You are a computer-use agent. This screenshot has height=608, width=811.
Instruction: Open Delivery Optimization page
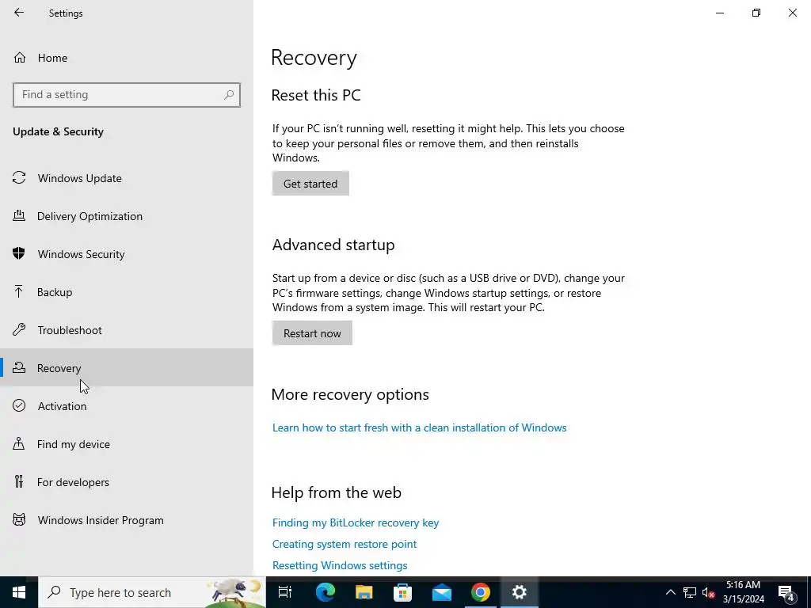(127, 216)
